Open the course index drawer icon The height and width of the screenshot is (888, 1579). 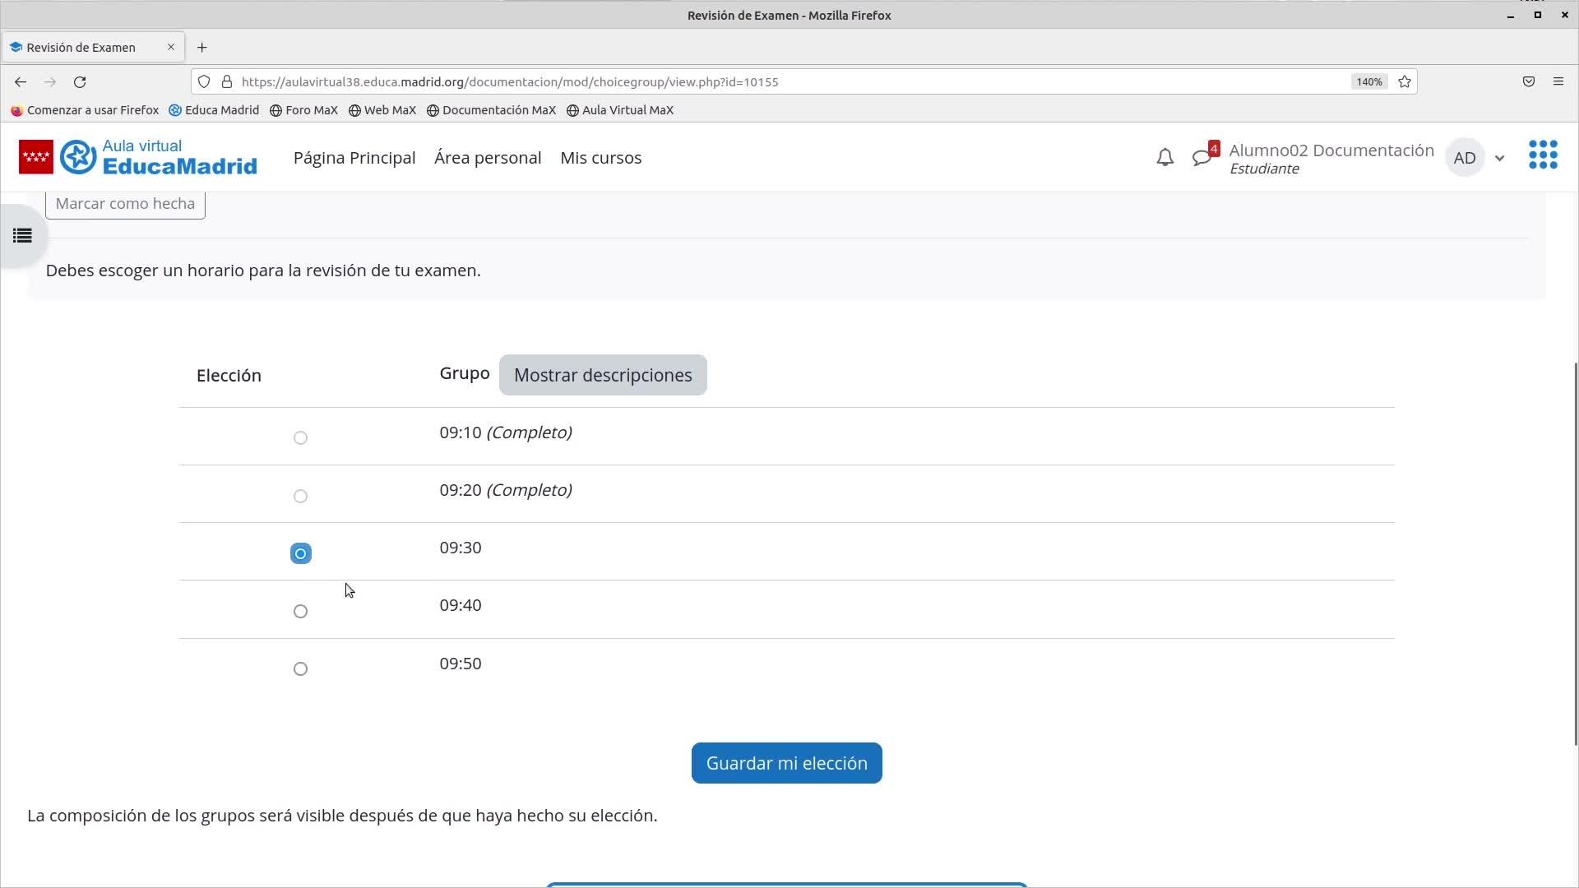pos(22,236)
